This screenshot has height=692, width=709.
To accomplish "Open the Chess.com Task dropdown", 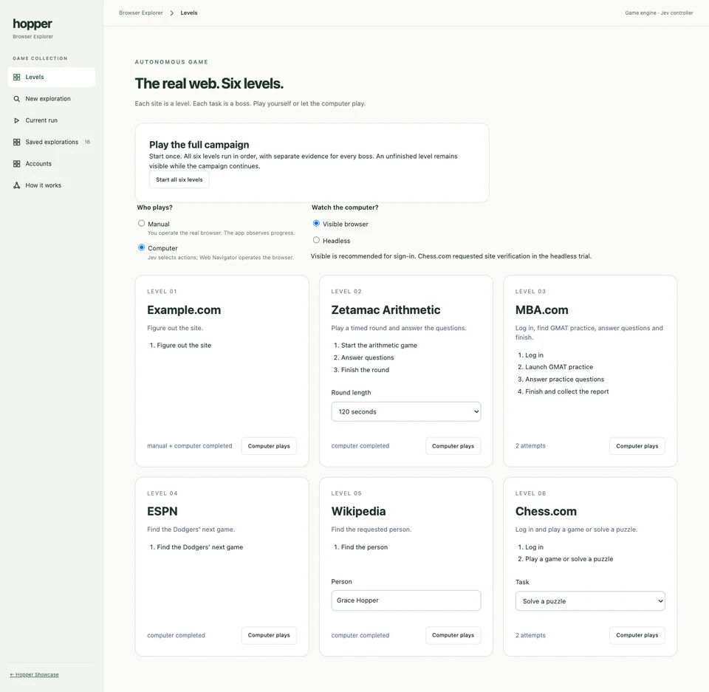I will 590,601.
